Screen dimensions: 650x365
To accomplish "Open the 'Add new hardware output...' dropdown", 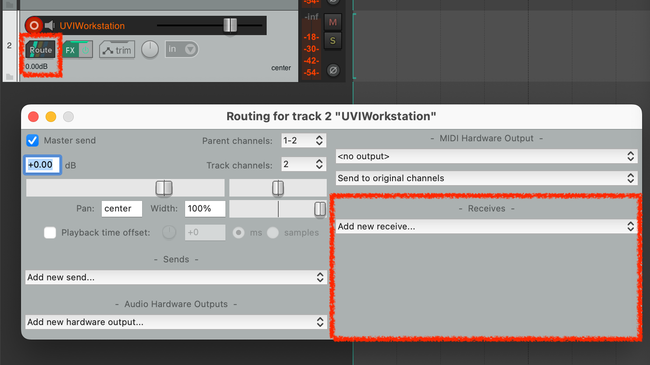I will tap(176, 322).
